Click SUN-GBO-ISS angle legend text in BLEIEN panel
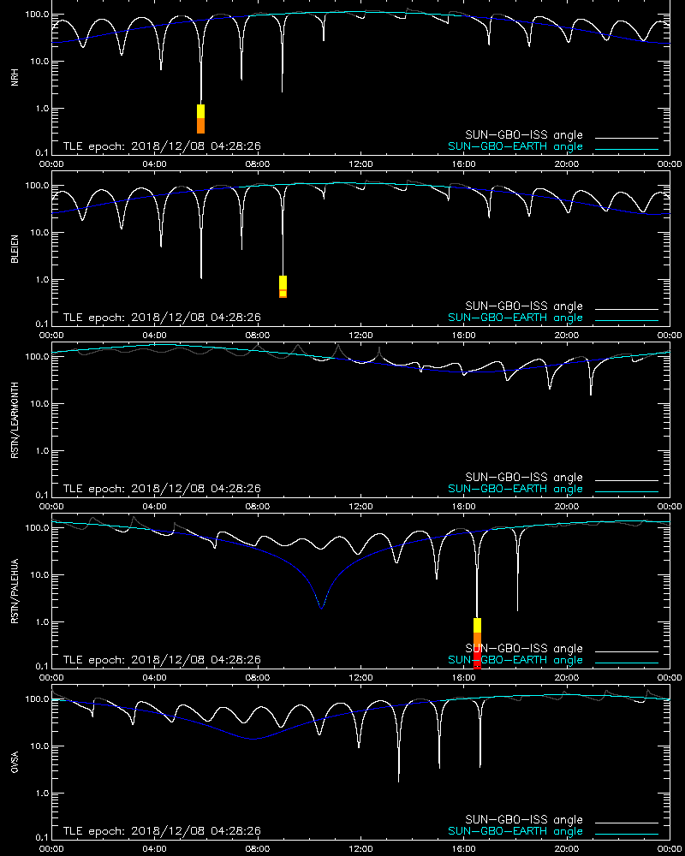Image resolution: width=685 pixels, height=856 pixels. pyautogui.click(x=524, y=306)
